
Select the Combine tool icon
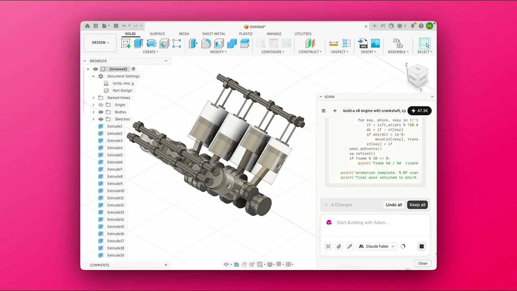click(x=232, y=43)
